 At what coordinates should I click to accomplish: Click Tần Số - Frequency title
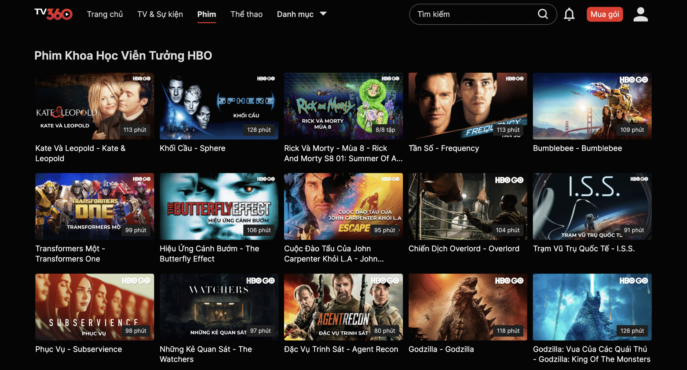click(443, 148)
